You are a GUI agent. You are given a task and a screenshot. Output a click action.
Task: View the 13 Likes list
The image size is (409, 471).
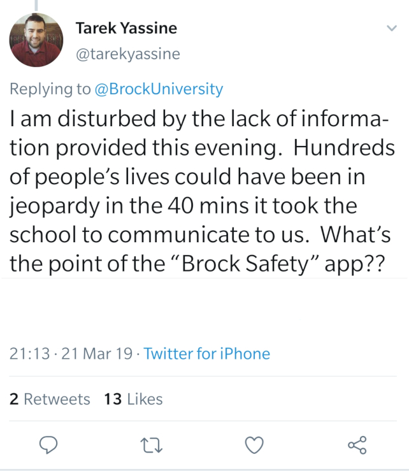click(x=133, y=399)
